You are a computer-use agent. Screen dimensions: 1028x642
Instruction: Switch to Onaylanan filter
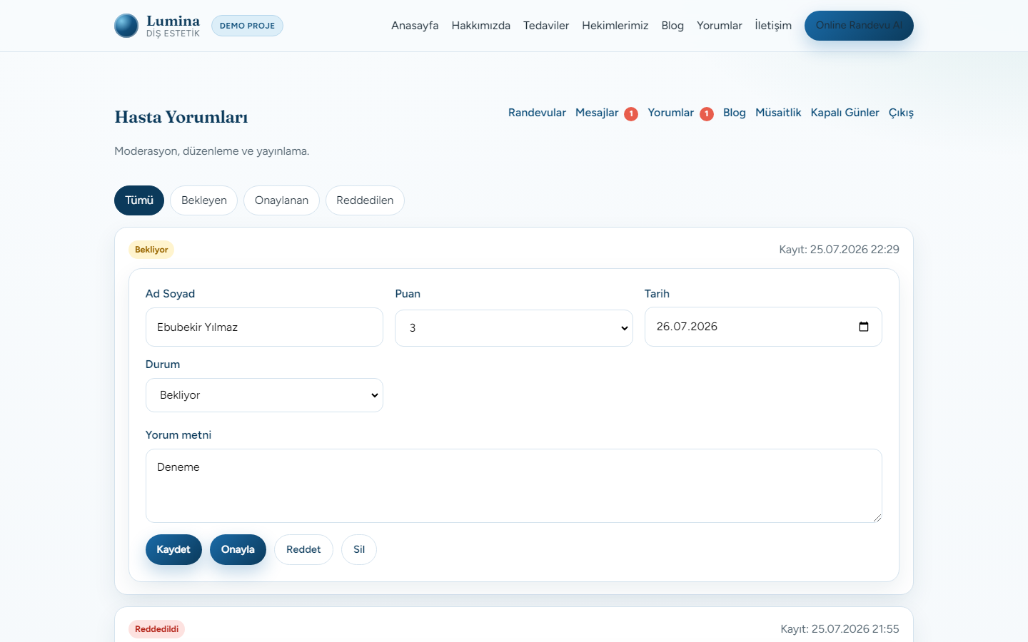coord(281,200)
